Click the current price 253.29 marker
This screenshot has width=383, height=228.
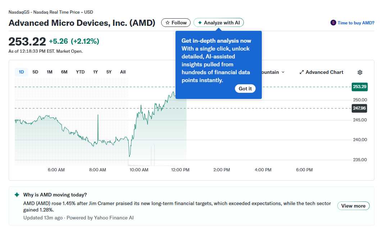359,87
